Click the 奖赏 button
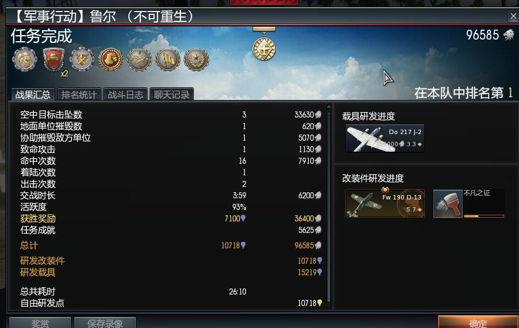This screenshot has width=519, height=328. pos(40,323)
